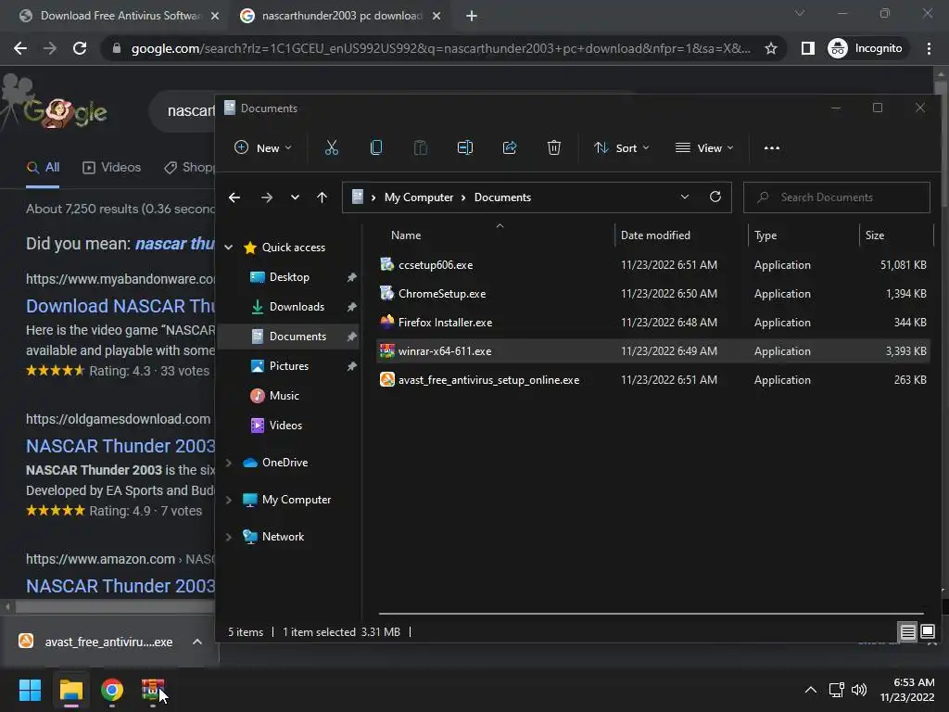This screenshot has width=949, height=712.
Task: Click the Chrome address bar URL
Action: 440,48
